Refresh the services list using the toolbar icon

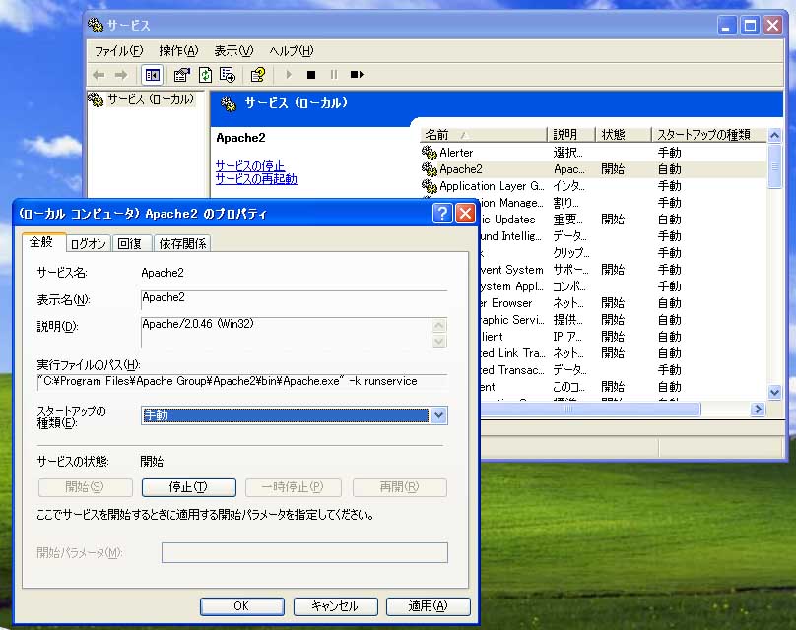point(205,75)
